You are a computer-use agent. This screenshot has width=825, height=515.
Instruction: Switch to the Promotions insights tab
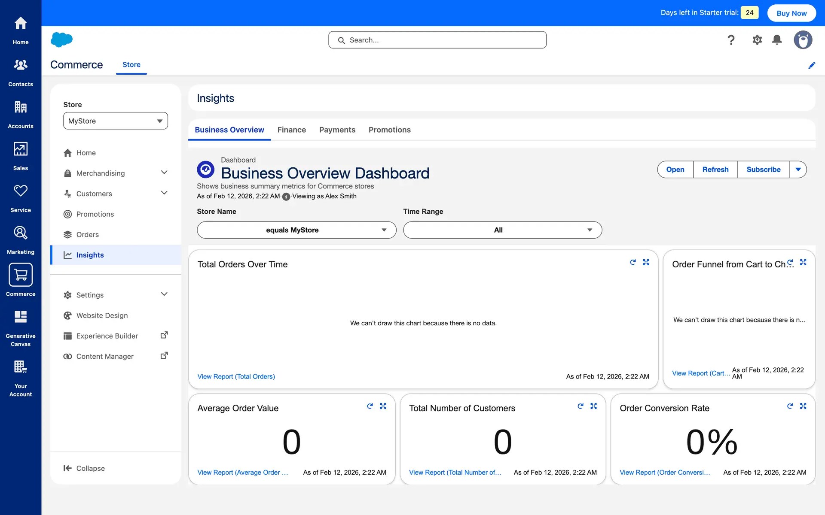[x=389, y=130]
